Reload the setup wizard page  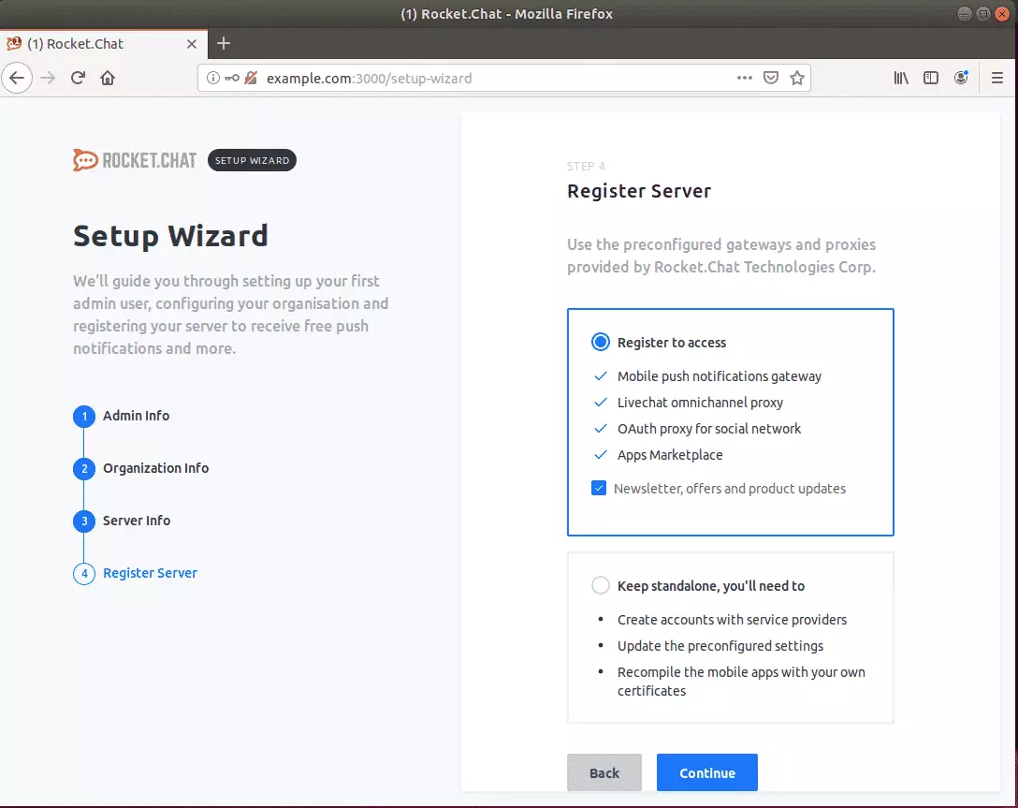pos(78,78)
